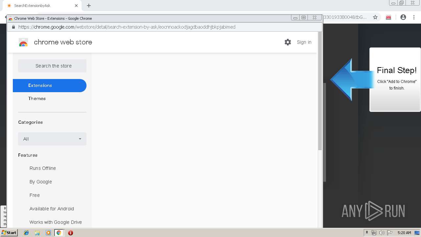Close the Chrome Web Store popup window
The height and width of the screenshot is (237, 421).
coord(314,18)
